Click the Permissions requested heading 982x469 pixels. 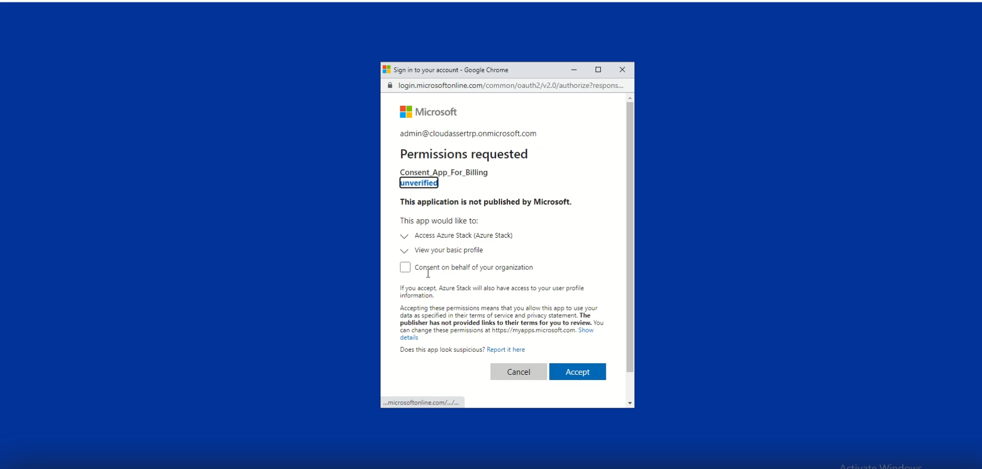(x=464, y=154)
